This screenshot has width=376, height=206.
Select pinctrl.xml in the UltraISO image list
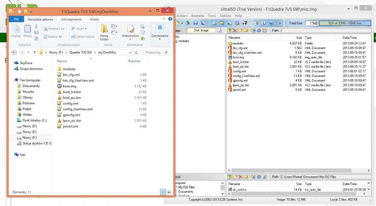pos(239,90)
